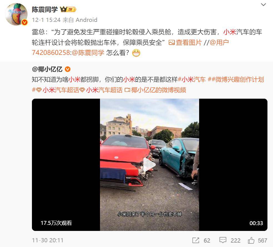Click the picture icon before 查看图片

tap(172, 43)
